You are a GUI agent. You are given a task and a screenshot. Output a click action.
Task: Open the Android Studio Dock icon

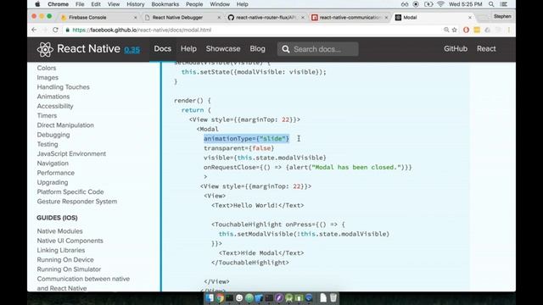click(x=288, y=297)
